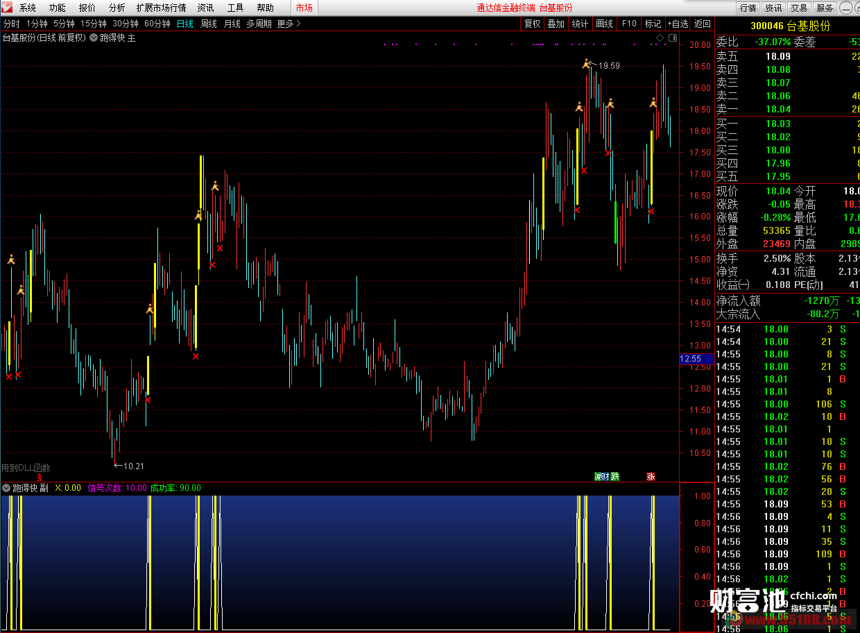Open the 分析 menu

click(x=117, y=8)
